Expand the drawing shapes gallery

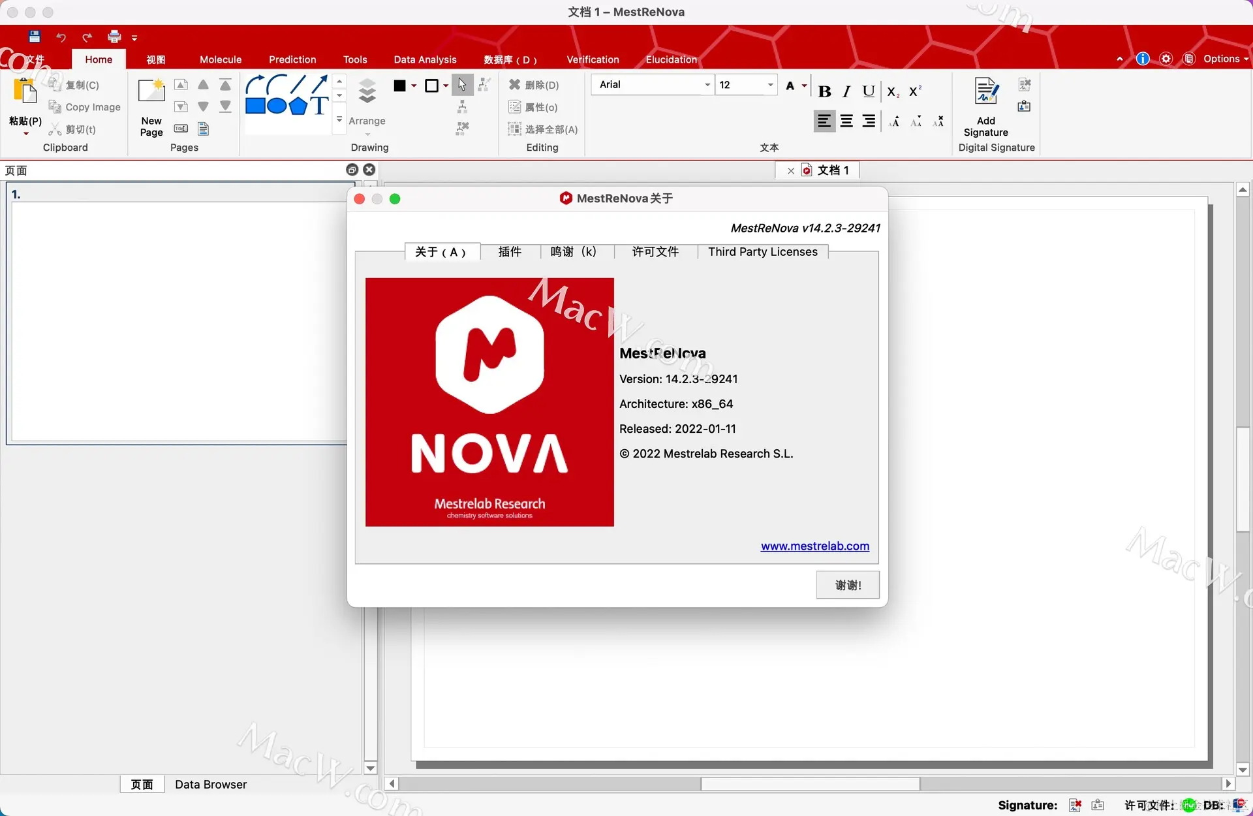[339, 119]
